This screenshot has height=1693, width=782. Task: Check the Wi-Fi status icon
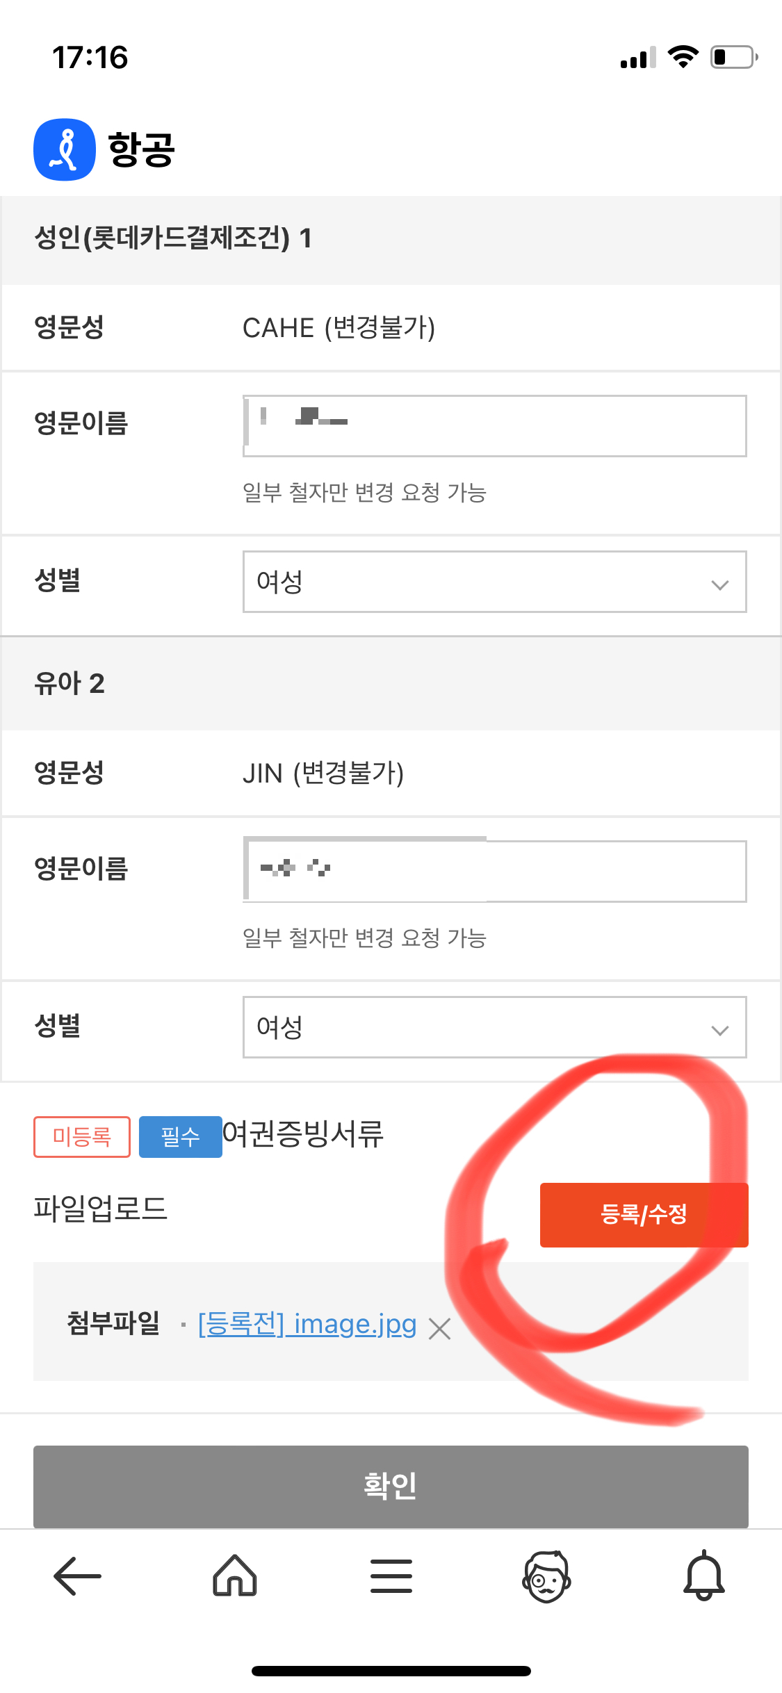coord(683,56)
